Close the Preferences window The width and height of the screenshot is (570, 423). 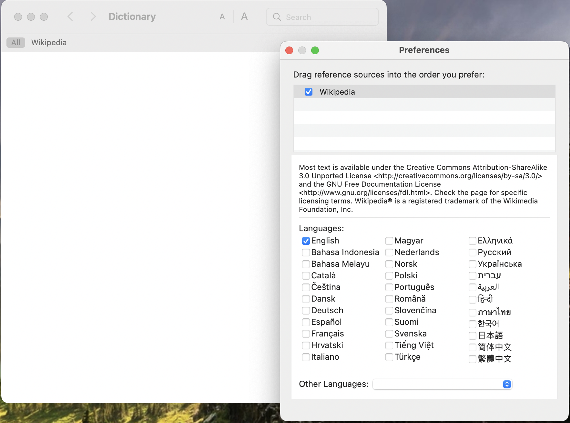pos(289,50)
